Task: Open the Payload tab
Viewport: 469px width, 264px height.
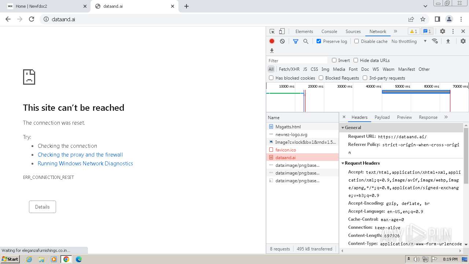Action: (x=382, y=117)
